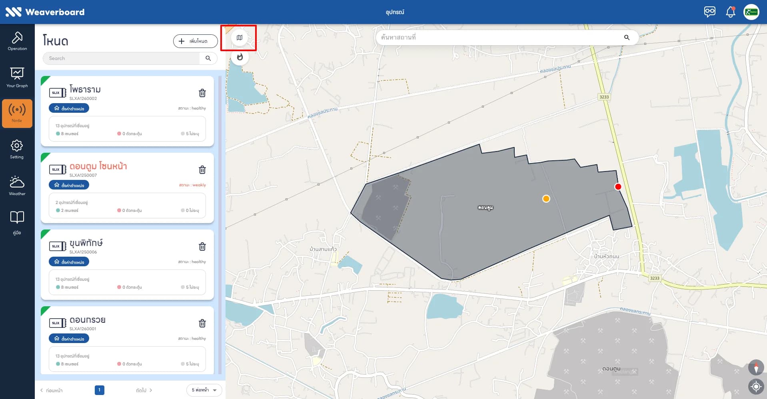Reset map compass orientation

[756, 367]
